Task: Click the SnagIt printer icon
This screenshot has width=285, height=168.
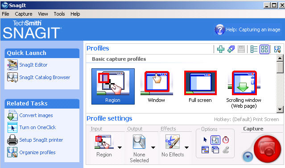Action: (x=12, y=140)
